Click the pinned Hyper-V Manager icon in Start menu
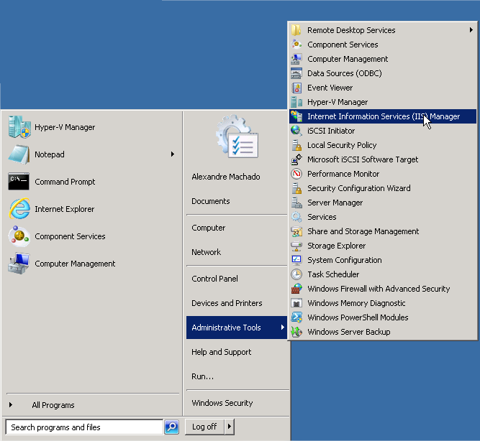 tap(19, 127)
